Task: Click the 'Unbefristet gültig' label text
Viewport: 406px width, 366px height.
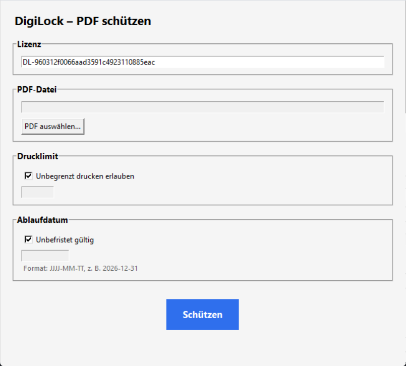Action: [x=65, y=240]
